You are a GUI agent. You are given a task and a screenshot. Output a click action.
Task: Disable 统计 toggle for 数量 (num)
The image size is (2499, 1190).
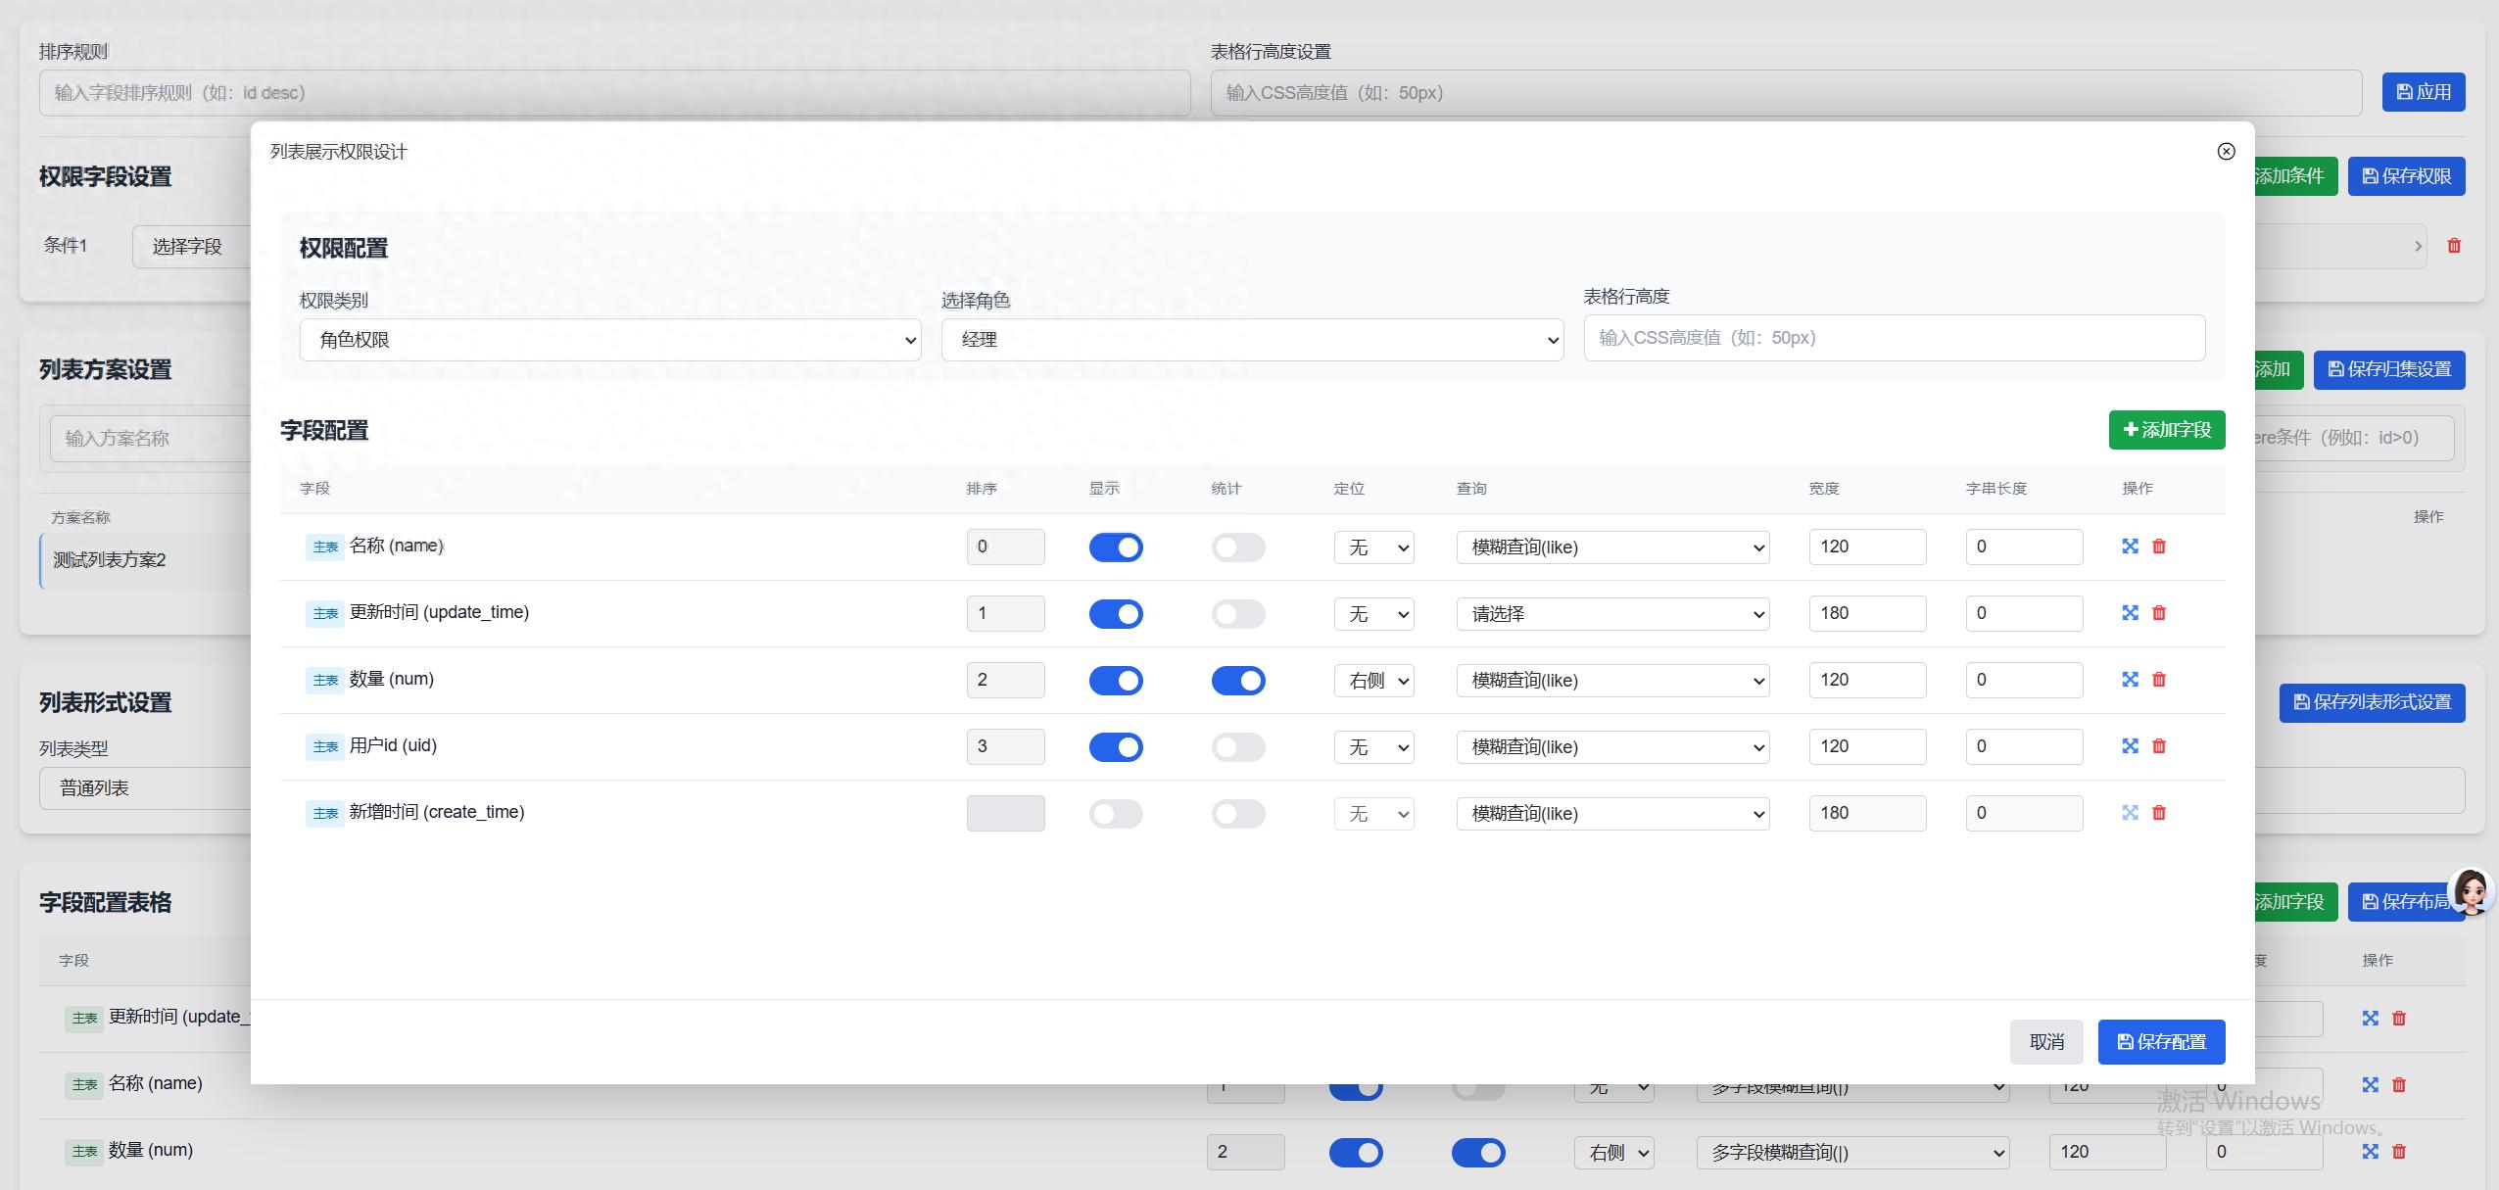tap(1238, 681)
